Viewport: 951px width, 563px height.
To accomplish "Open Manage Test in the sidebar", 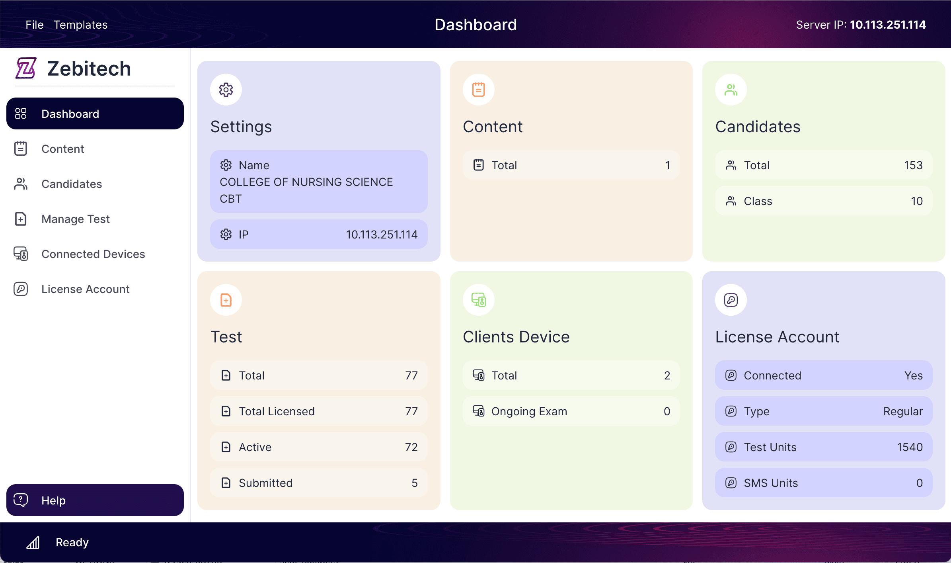I will tap(95, 219).
